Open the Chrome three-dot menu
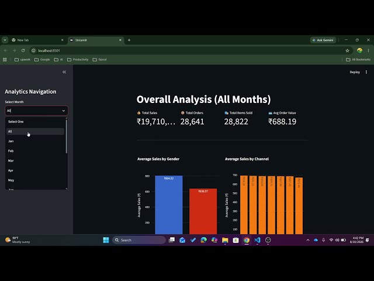The height and width of the screenshot is (281, 374). pyautogui.click(x=368, y=51)
